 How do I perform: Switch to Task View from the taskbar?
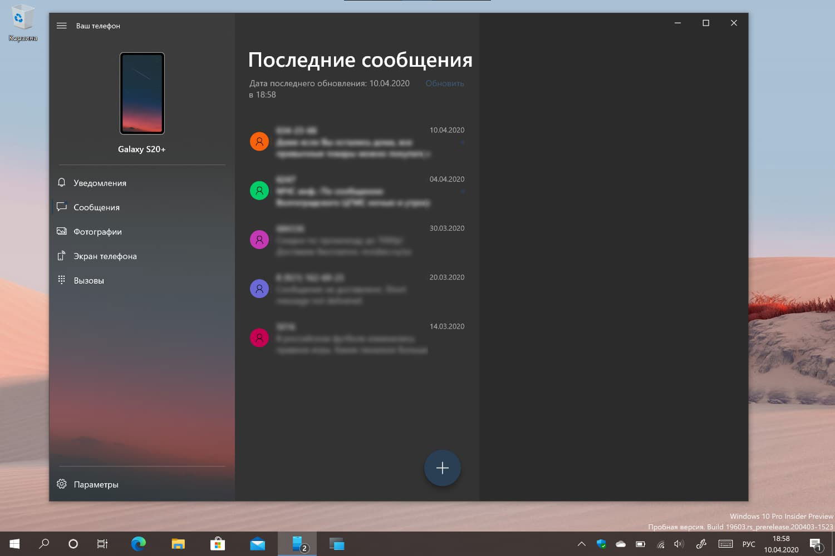[102, 544]
